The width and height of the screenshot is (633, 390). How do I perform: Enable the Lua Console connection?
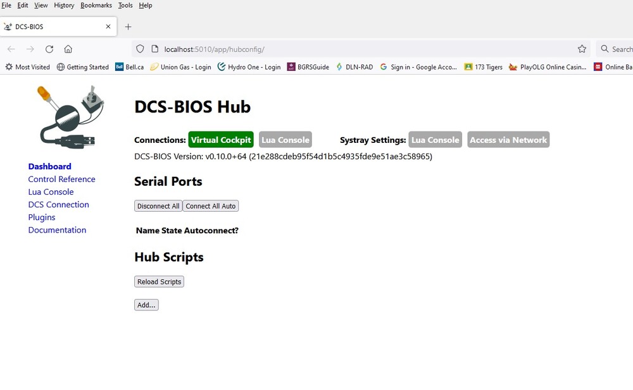click(285, 139)
